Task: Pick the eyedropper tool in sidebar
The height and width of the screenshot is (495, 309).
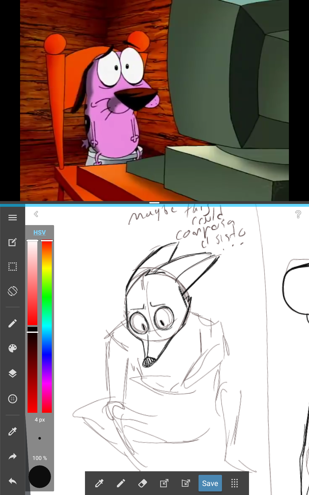Action: coord(12,431)
